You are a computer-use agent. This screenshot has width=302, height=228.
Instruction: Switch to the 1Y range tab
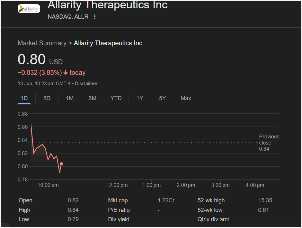click(140, 98)
